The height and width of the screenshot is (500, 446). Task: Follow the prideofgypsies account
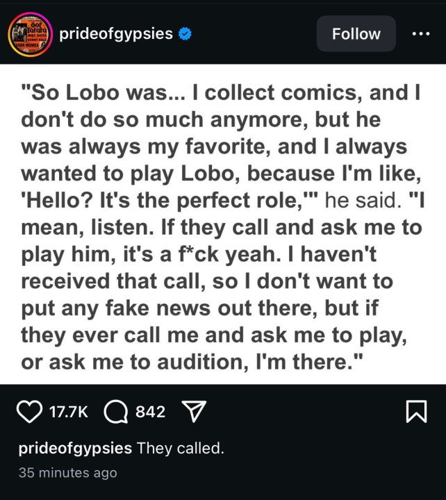356,33
